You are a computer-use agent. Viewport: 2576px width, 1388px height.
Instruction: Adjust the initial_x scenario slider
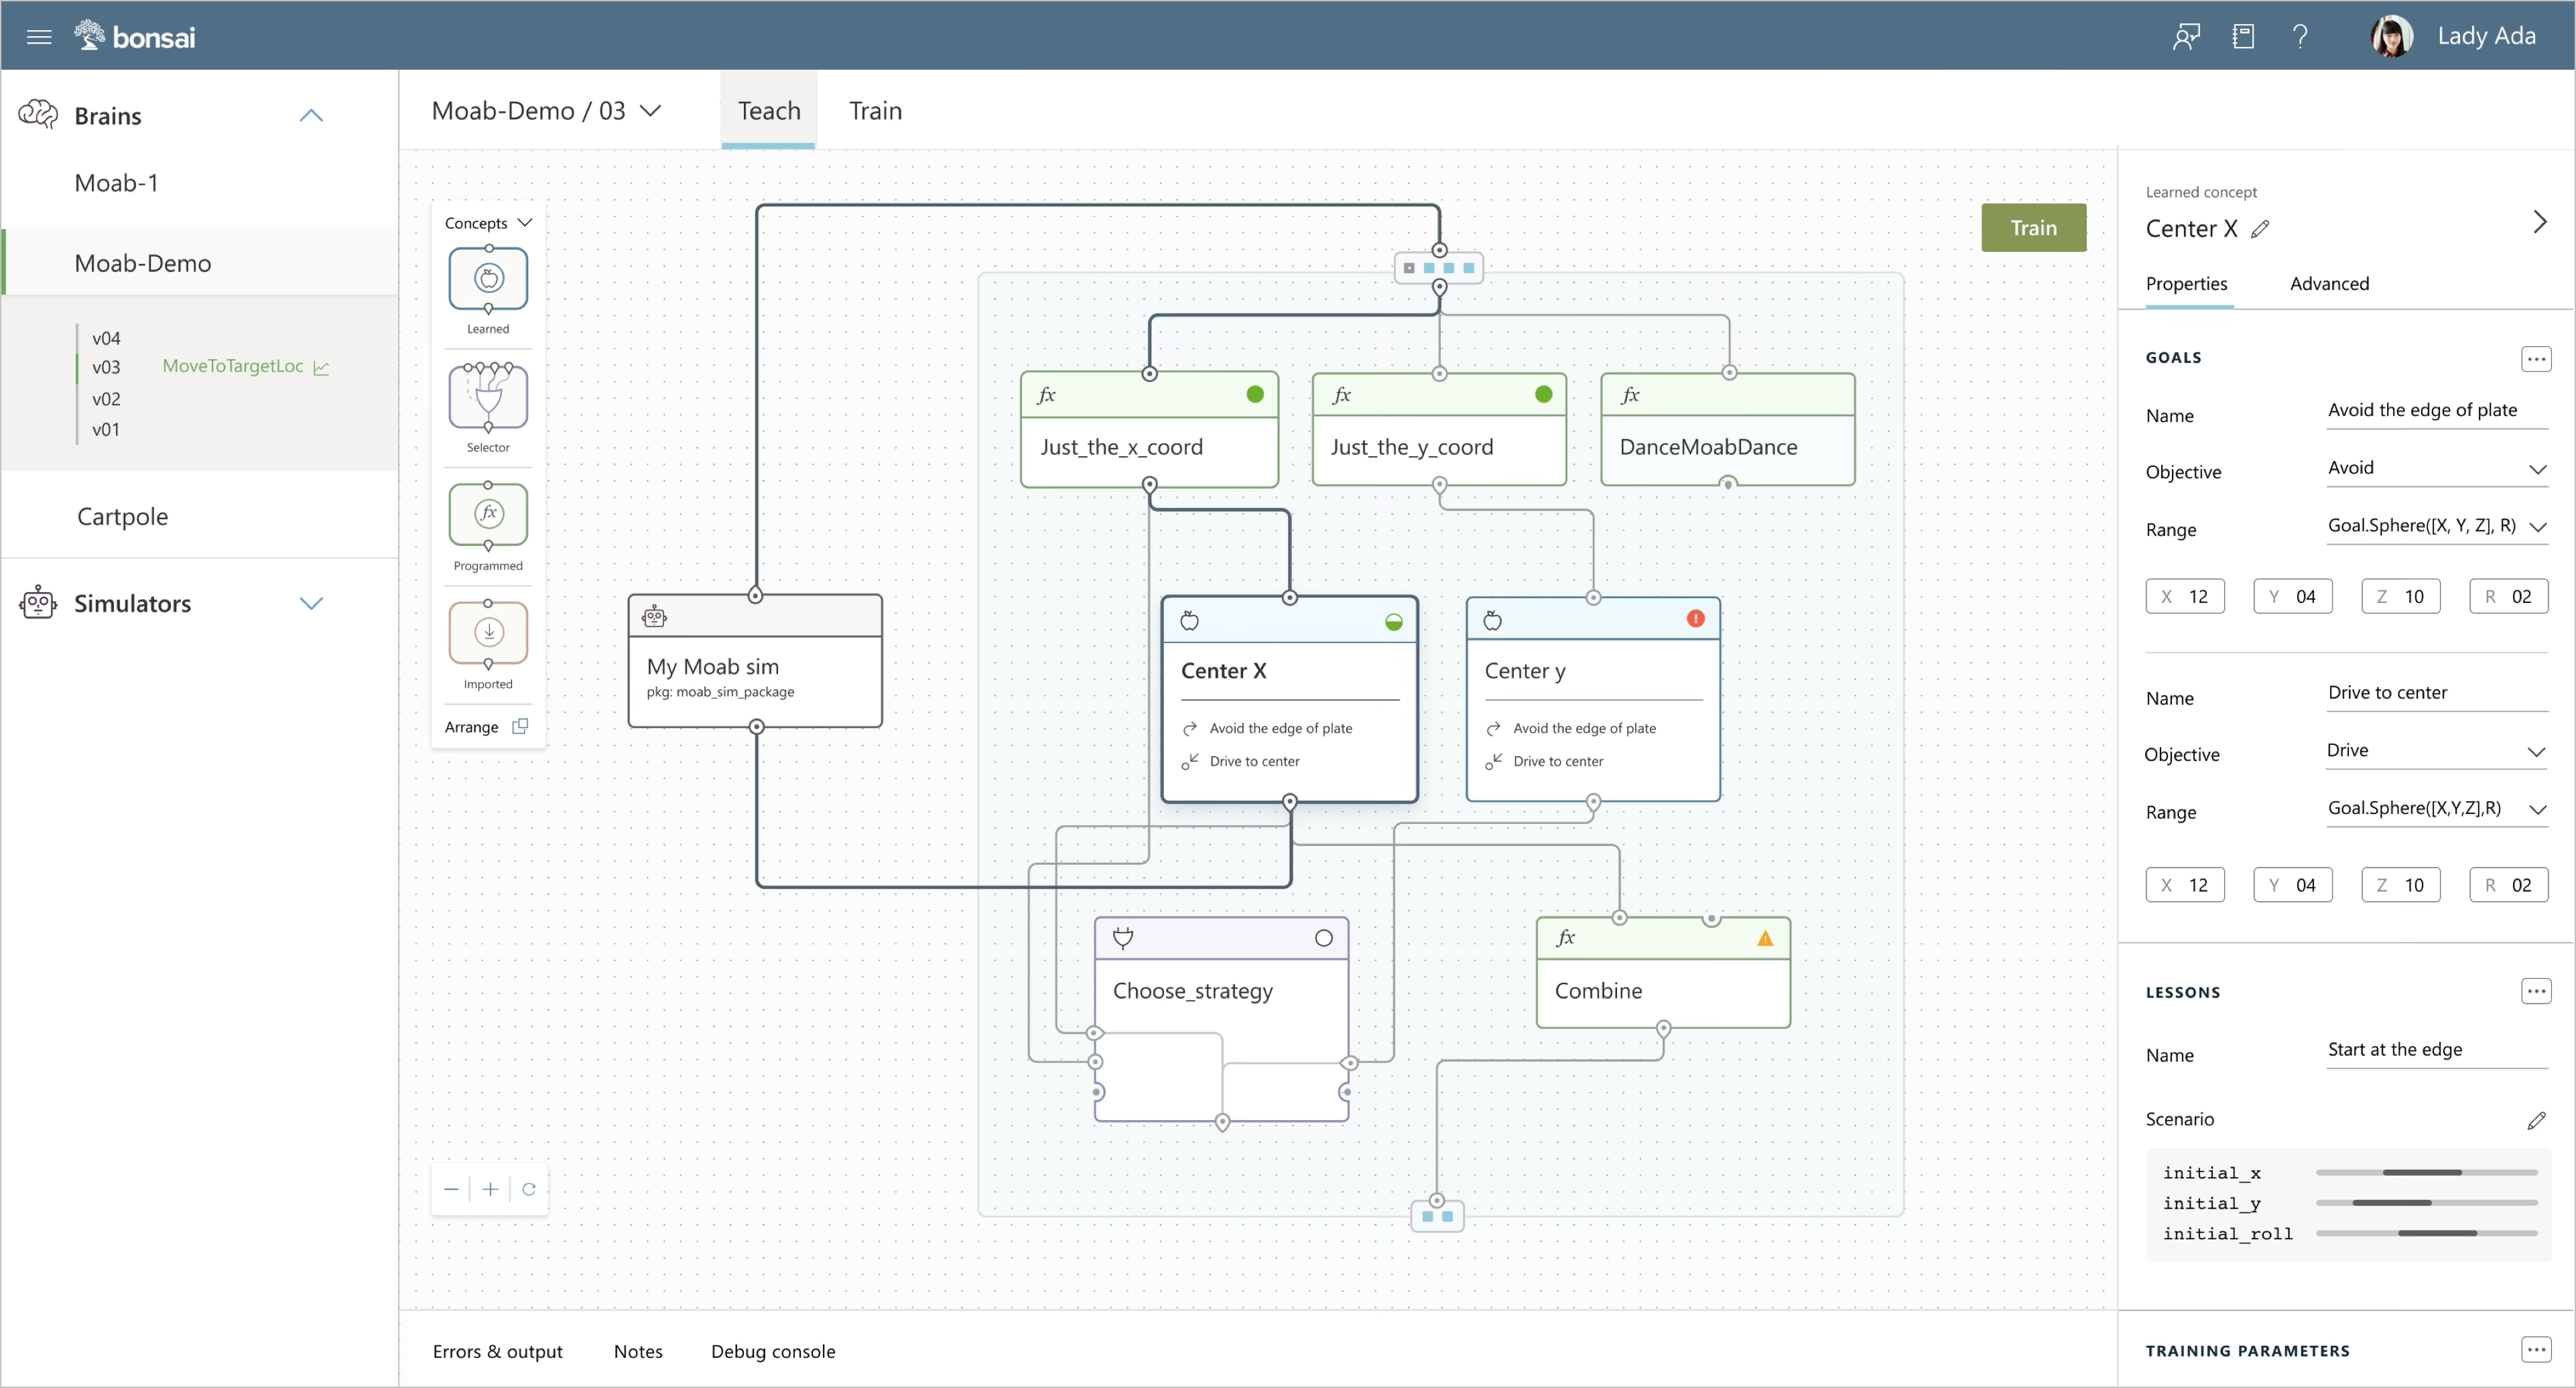click(x=2422, y=1172)
